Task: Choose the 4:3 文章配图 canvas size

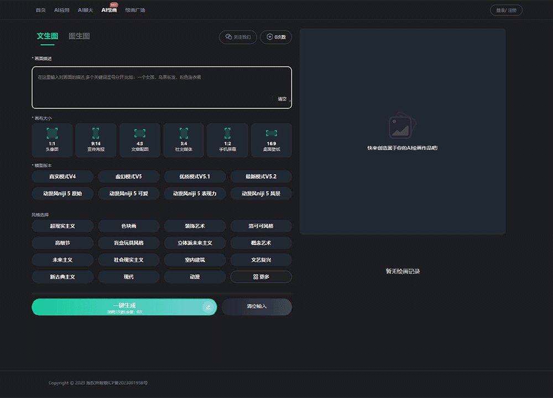Action: coord(140,140)
